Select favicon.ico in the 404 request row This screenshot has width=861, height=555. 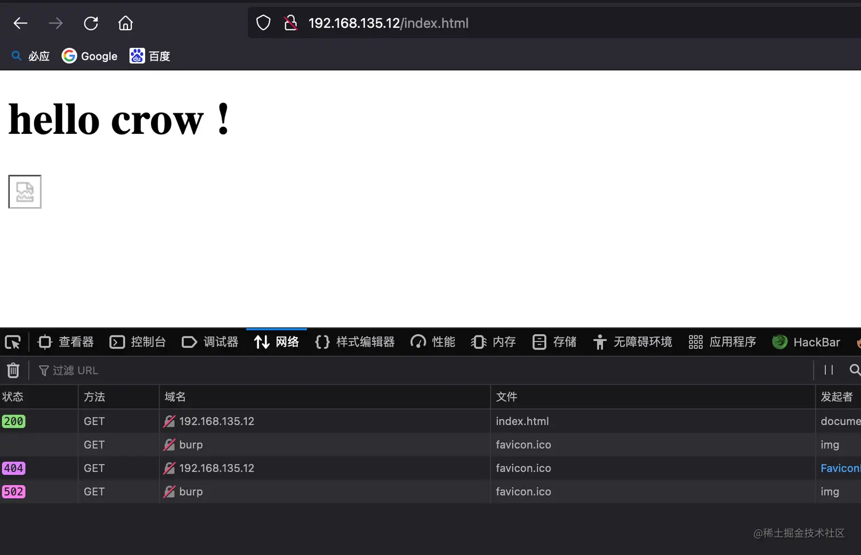tap(523, 468)
